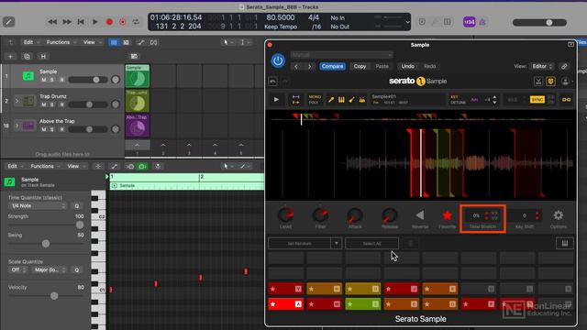This screenshot has width=587, height=330.
Task: Toggle the Reverse arrow button
Action: click(x=420, y=215)
